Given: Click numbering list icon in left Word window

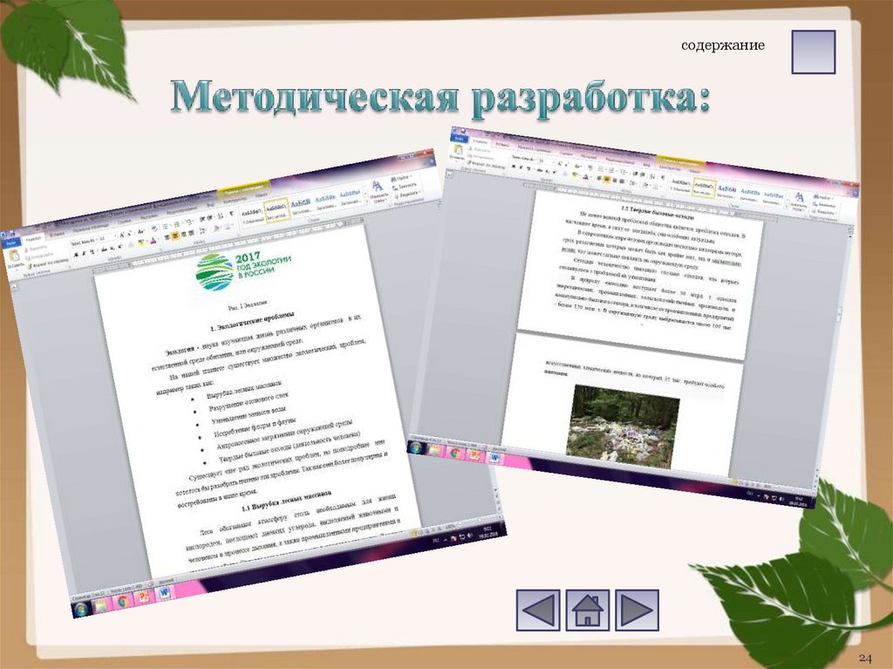Looking at the screenshot, I should click(177, 224).
